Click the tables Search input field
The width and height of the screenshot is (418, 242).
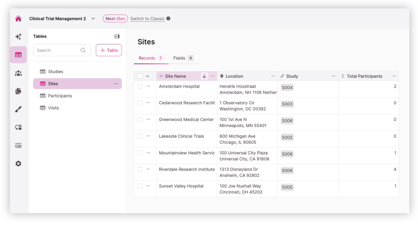[x=58, y=50]
